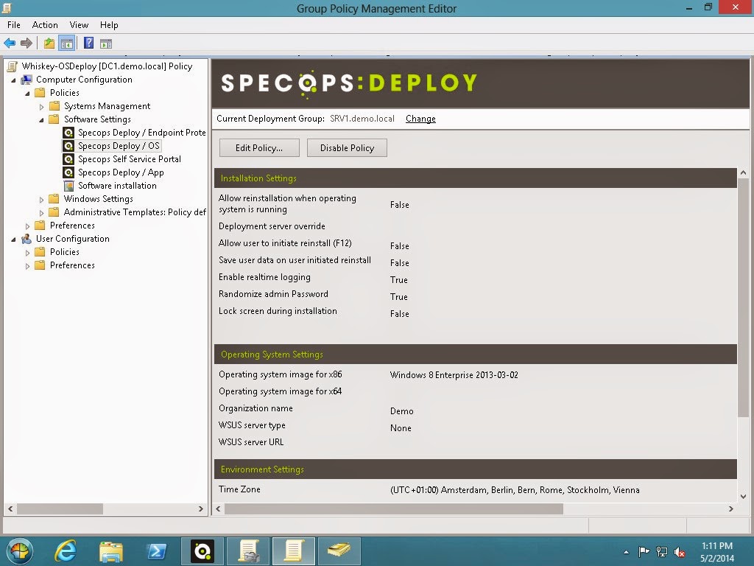Click the Edit Policy... button
The width and height of the screenshot is (754, 566).
tap(259, 147)
